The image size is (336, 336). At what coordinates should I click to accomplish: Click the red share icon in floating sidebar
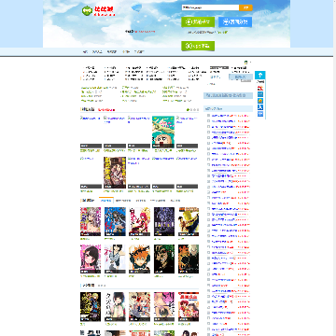point(260,88)
